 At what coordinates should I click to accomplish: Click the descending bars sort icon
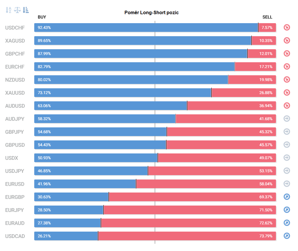click(26, 10)
